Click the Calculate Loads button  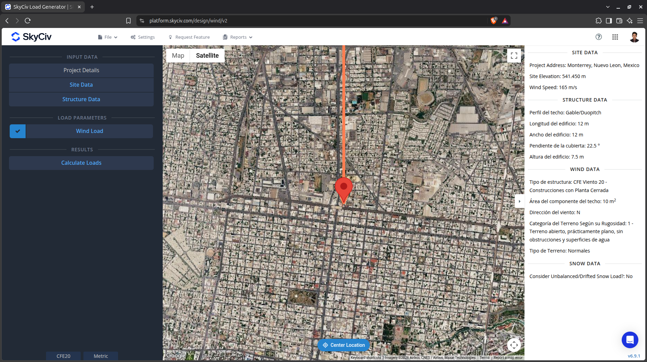[81, 163]
